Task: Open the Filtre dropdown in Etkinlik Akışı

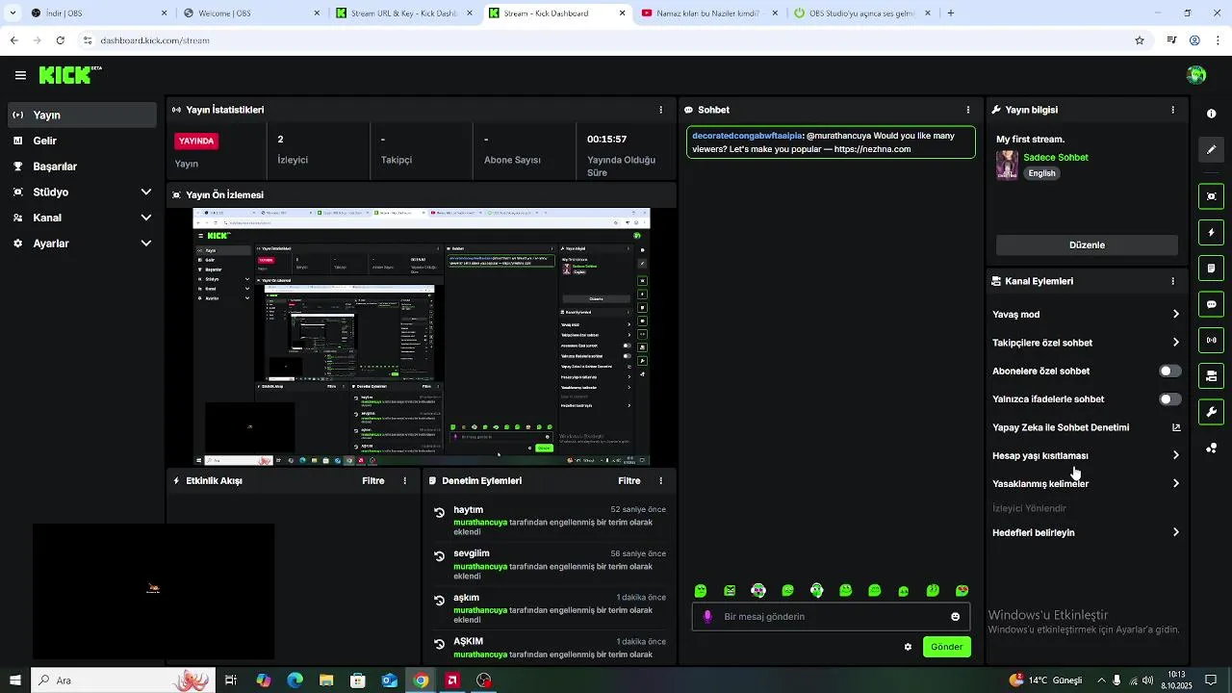Action: point(373,480)
